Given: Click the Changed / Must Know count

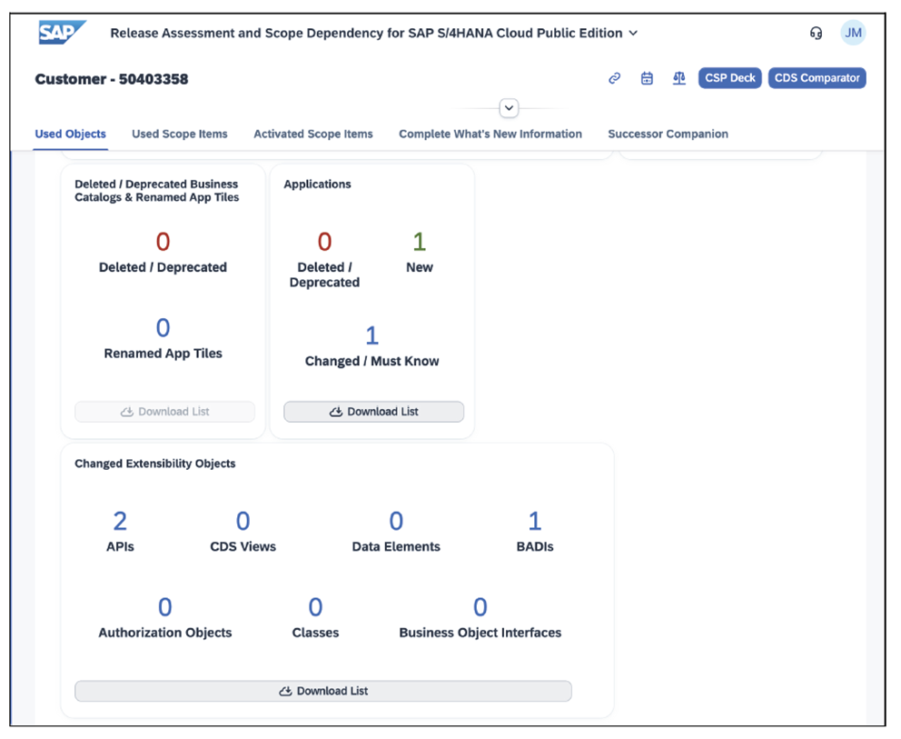Looking at the screenshot, I should point(371,335).
